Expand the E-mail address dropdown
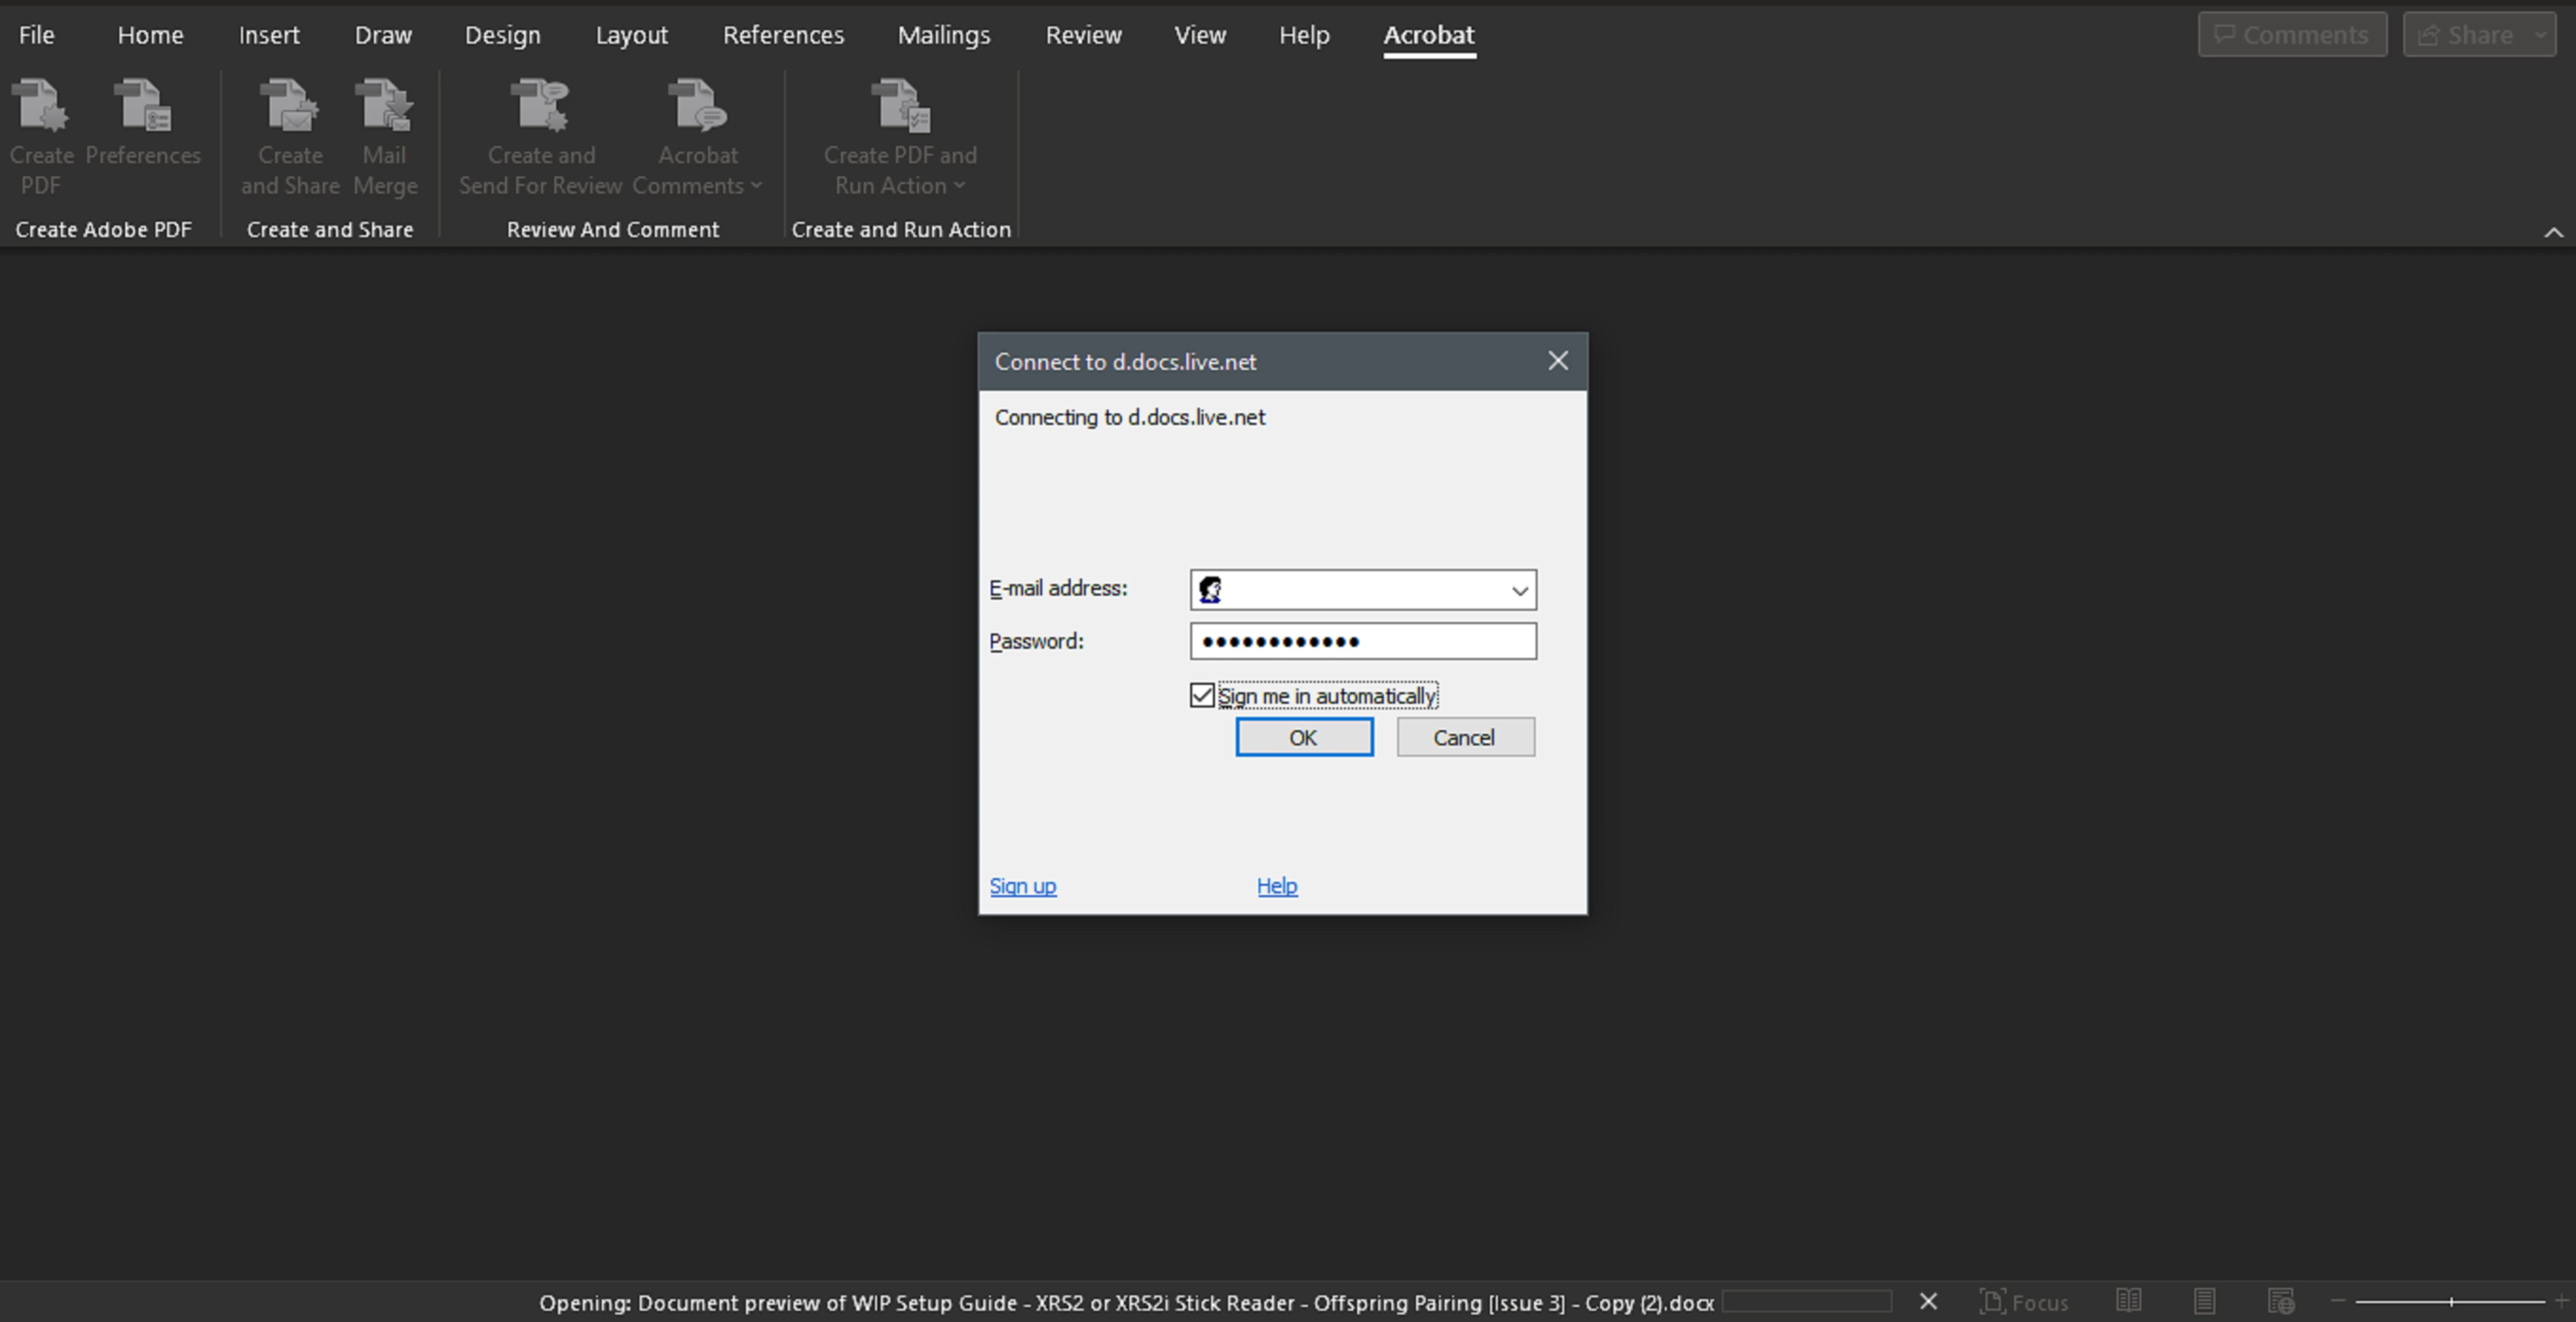2576x1322 pixels. tap(1519, 590)
